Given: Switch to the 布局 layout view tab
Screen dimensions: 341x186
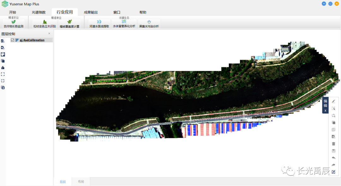Looking at the screenshot, I should click(81, 182).
